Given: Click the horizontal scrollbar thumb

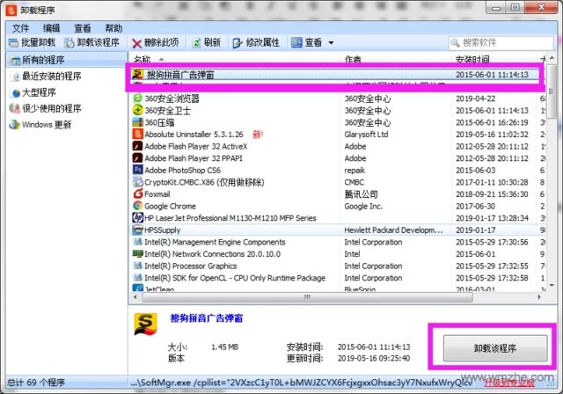Looking at the screenshot, I should tap(307, 296).
